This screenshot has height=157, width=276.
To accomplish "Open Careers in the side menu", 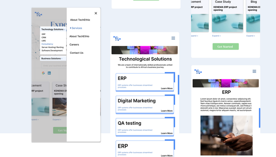I will pos(74,45).
